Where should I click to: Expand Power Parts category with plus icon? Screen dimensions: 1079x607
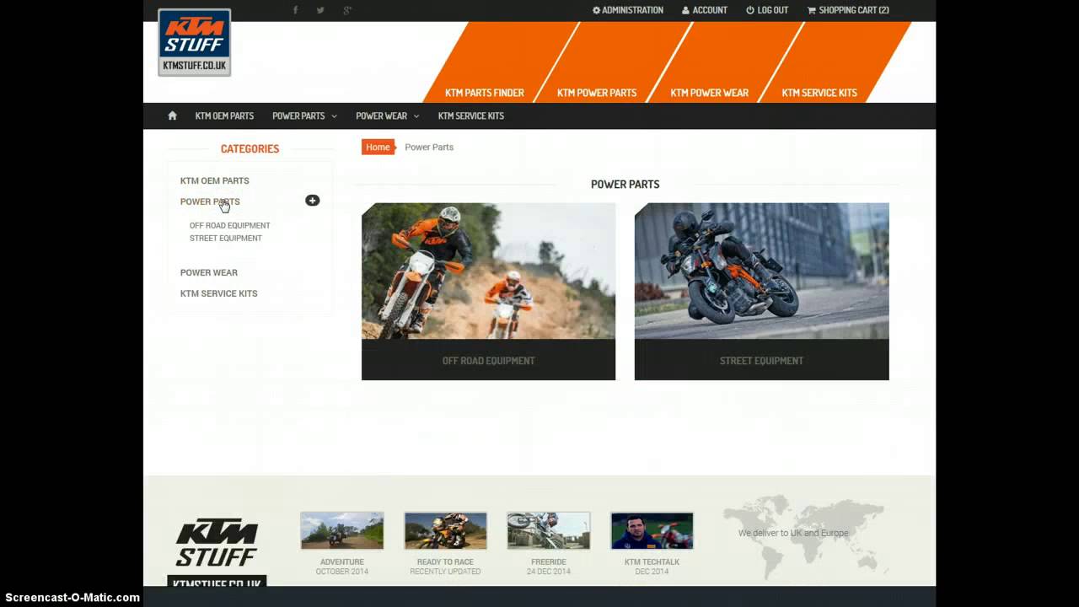312,201
